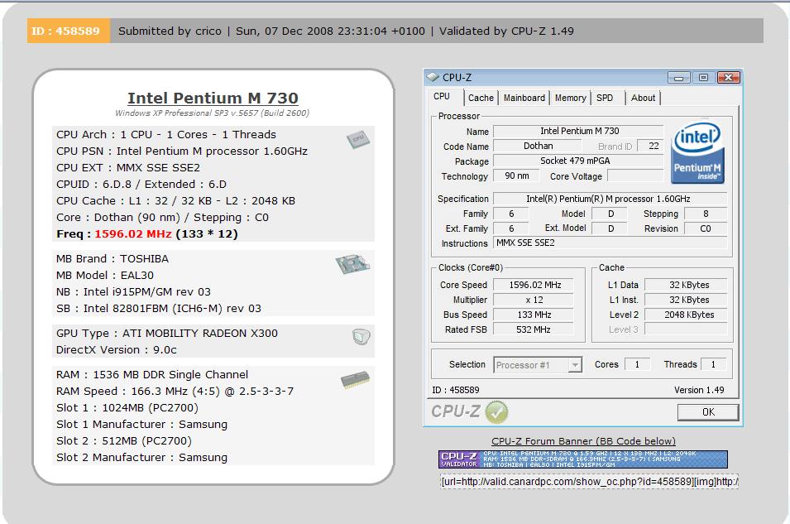Maximize the CPU-Z window
Screen dimensions: 790x524
[x=703, y=78]
